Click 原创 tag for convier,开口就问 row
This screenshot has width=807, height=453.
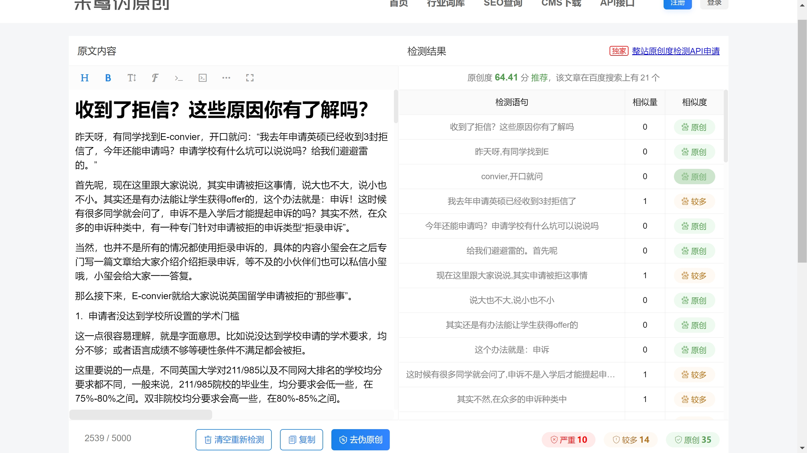pyautogui.click(x=694, y=177)
